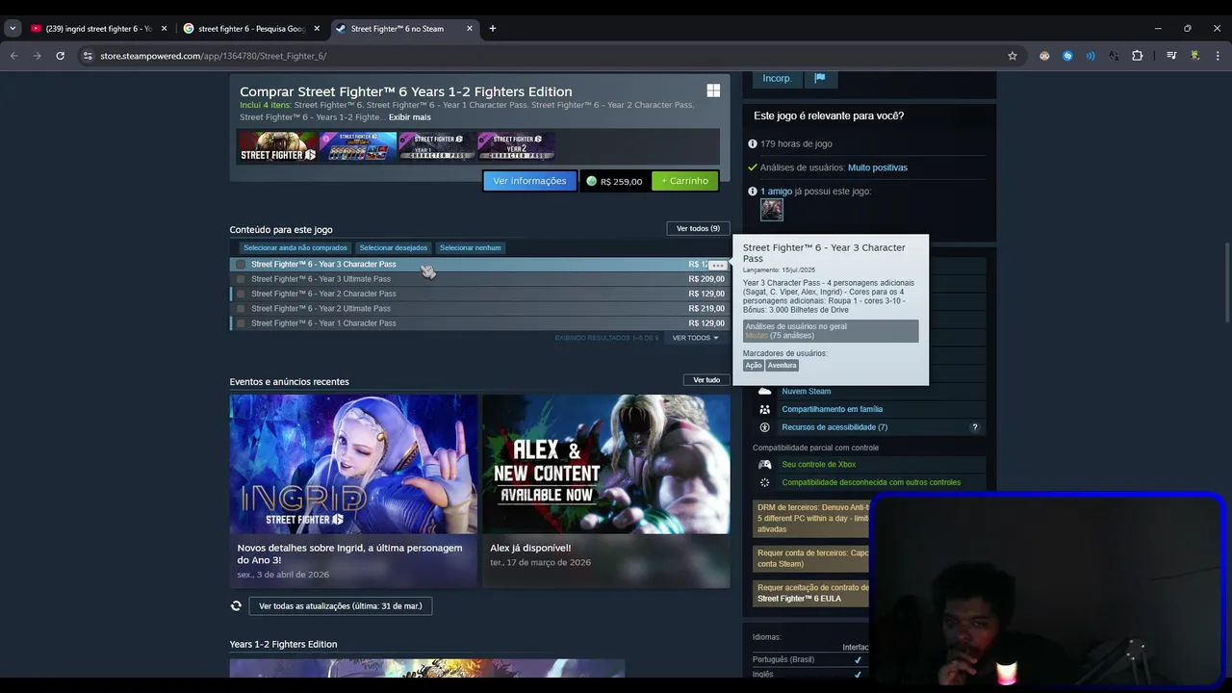Select the 'Street Fighter™ 6 no Steam' tab
Screen dimensions: 1232x693
tap(403, 29)
